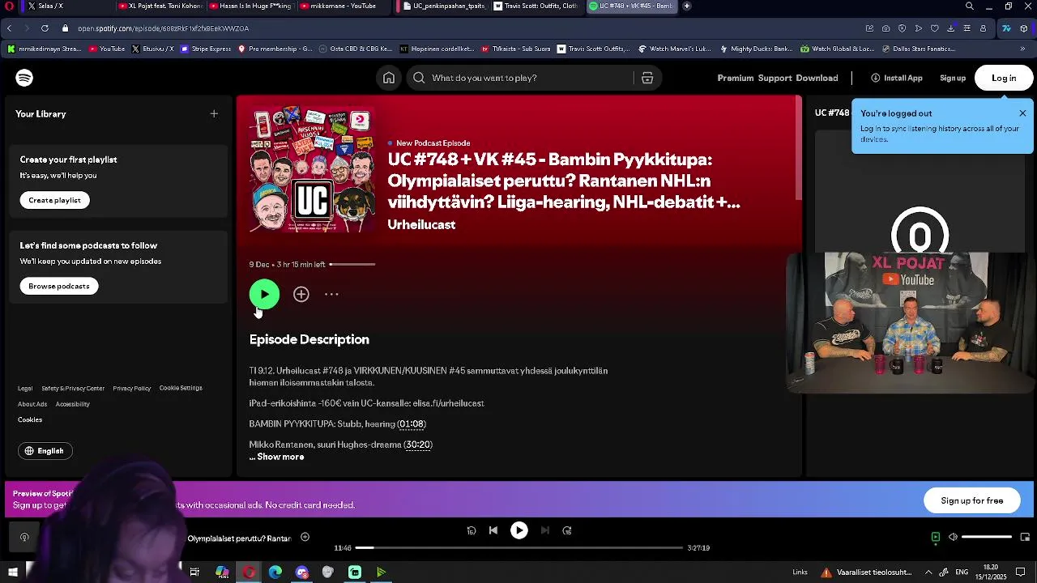The width and height of the screenshot is (1037, 583).
Task: Click the Sign up link in header
Action: 953,78
